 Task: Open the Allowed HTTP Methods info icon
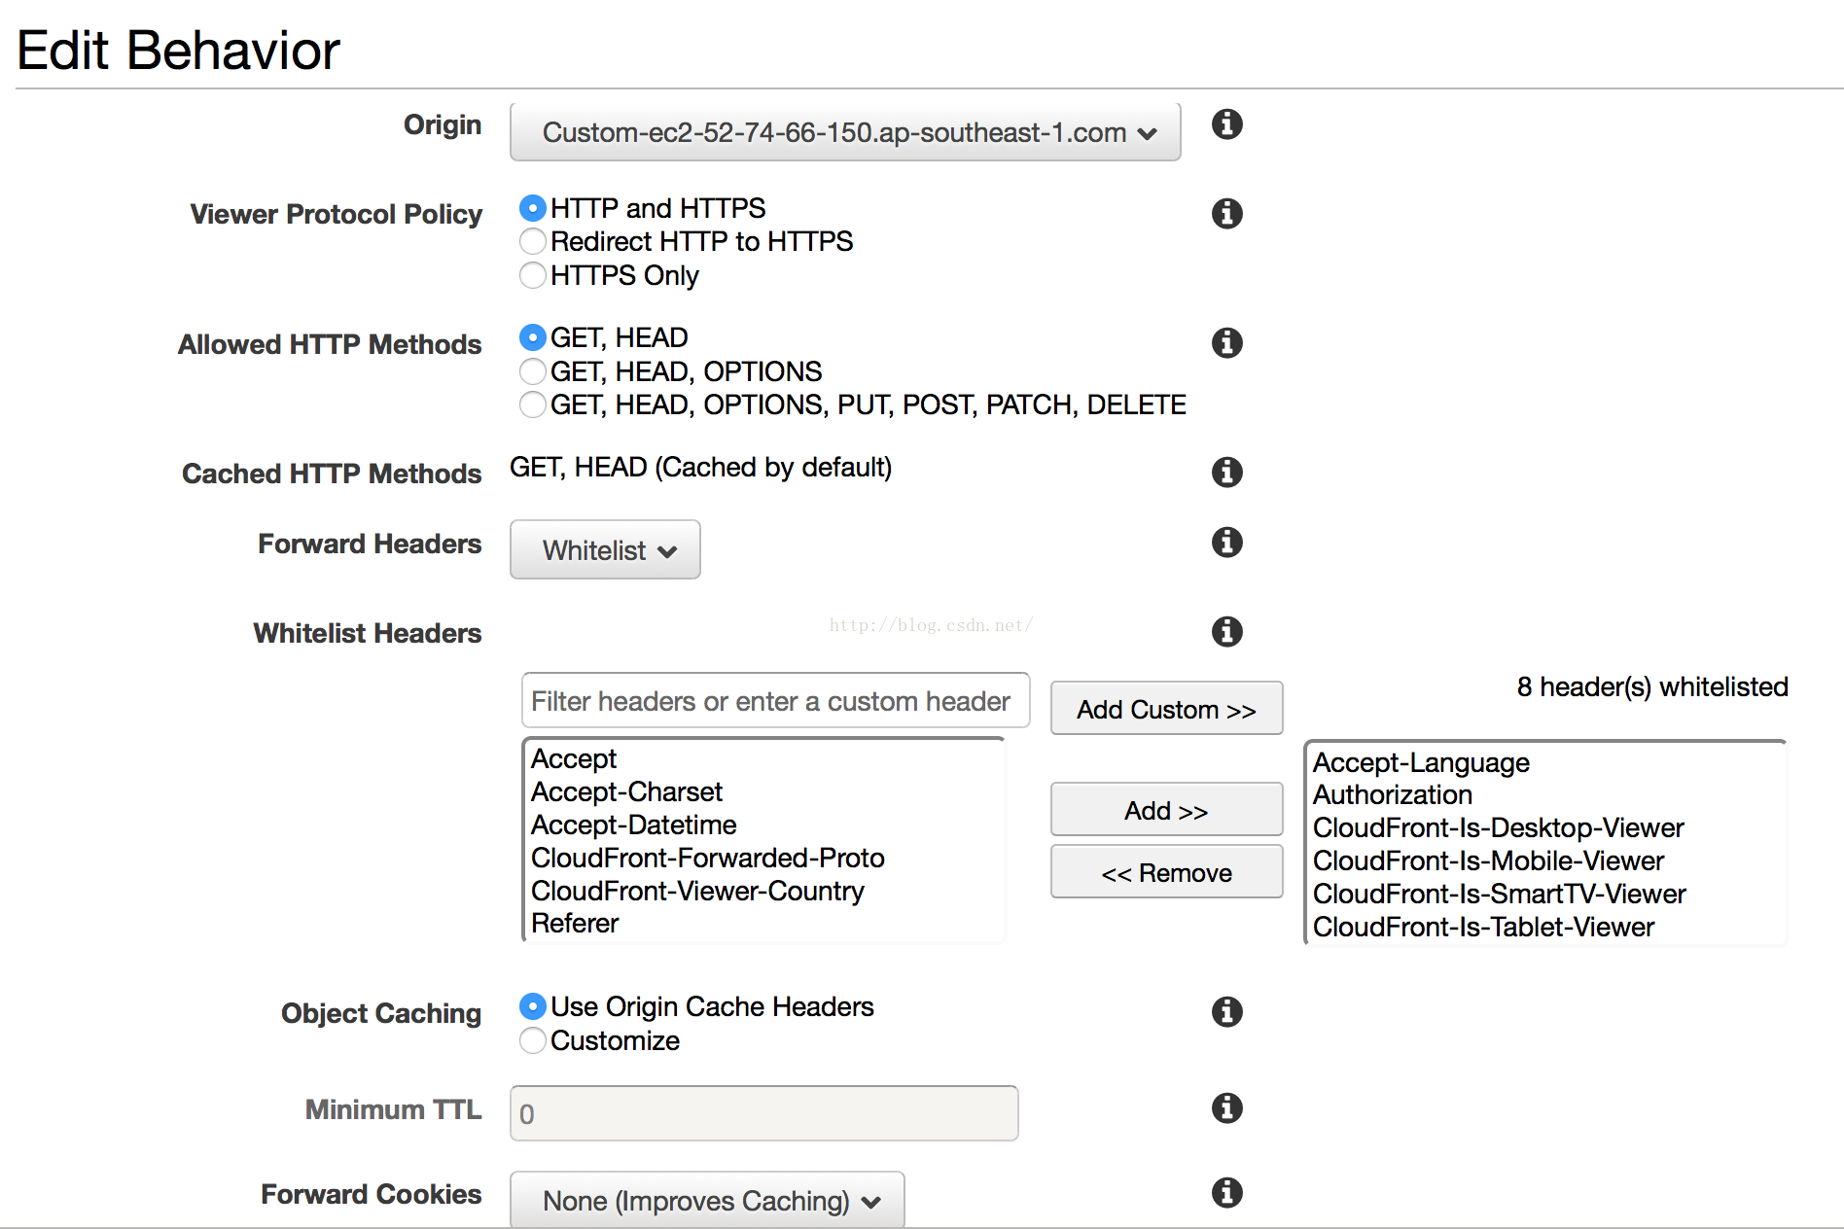[x=1226, y=342]
